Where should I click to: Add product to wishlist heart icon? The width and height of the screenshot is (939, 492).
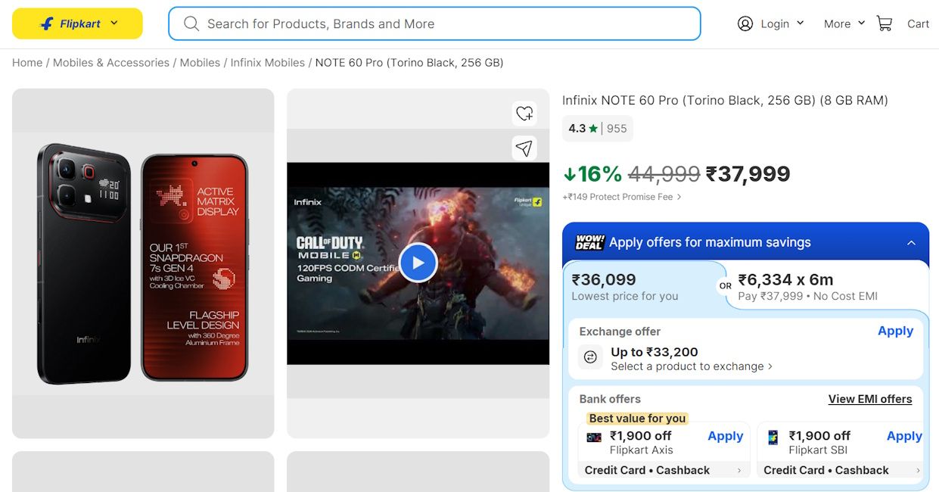(524, 114)
